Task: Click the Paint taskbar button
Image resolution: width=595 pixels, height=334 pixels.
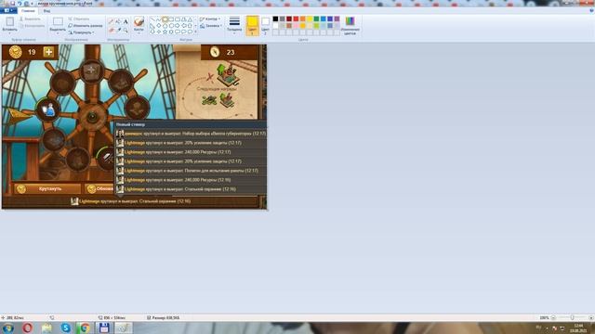Action: [x=124, y=328]
